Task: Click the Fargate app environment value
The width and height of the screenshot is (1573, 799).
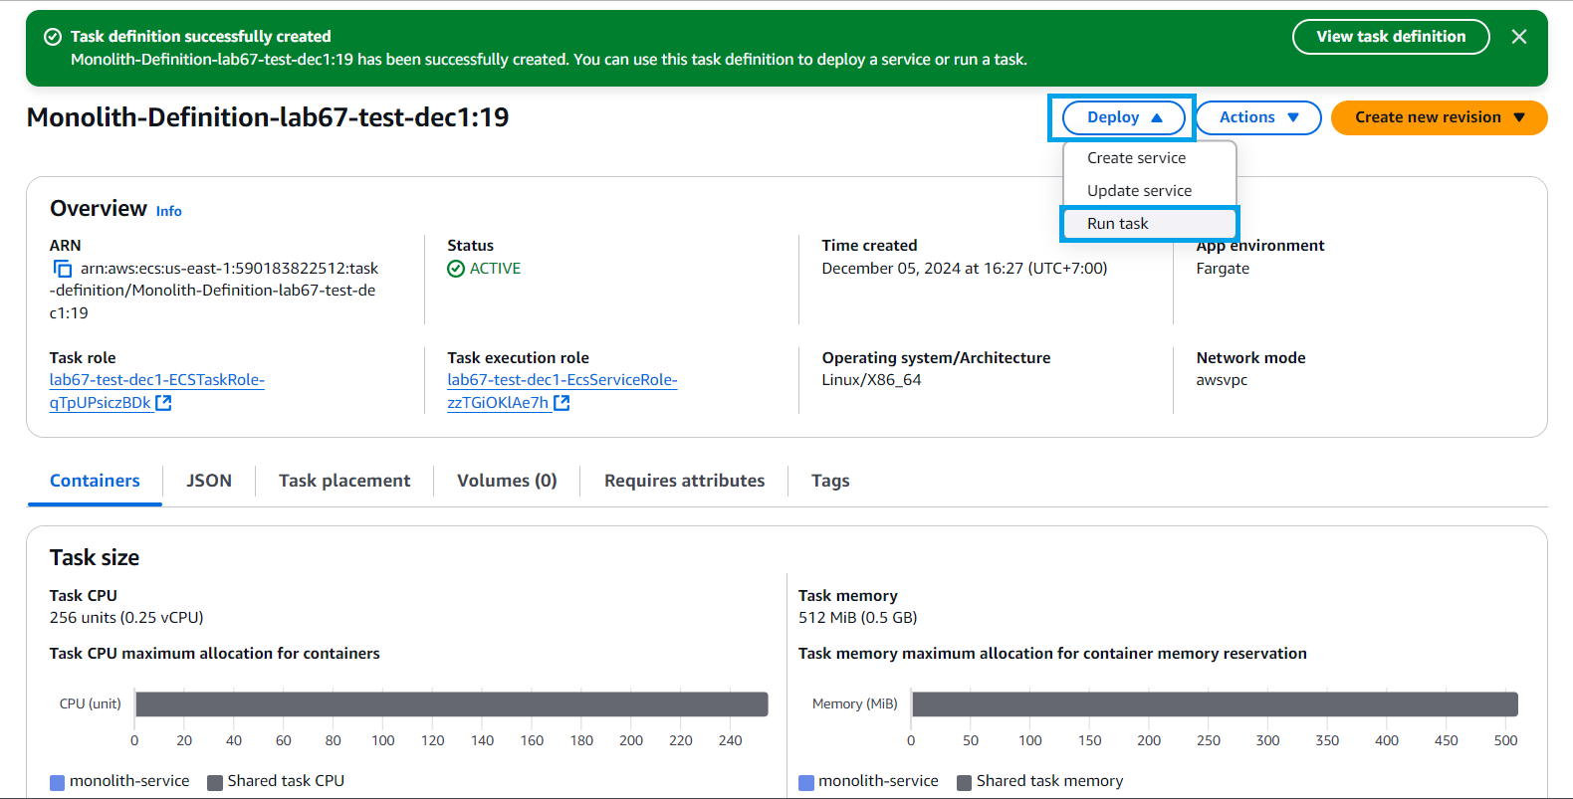Action: [1223, 269]
